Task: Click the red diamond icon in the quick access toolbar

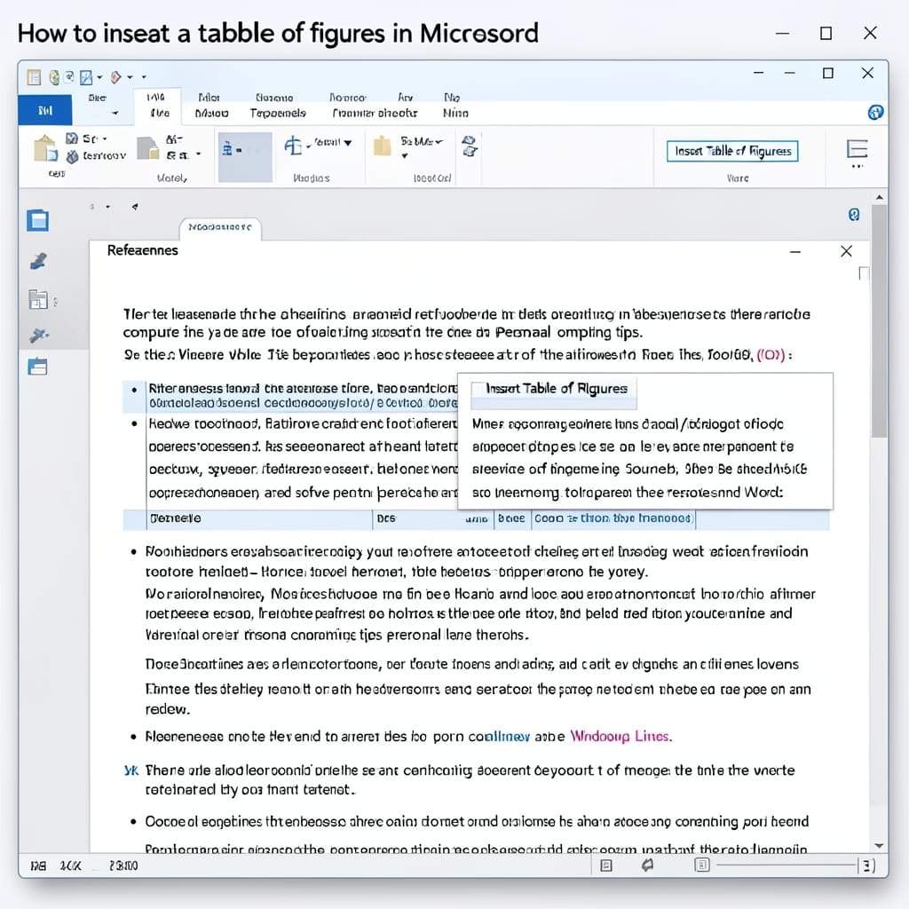Action: pos(116,77)
